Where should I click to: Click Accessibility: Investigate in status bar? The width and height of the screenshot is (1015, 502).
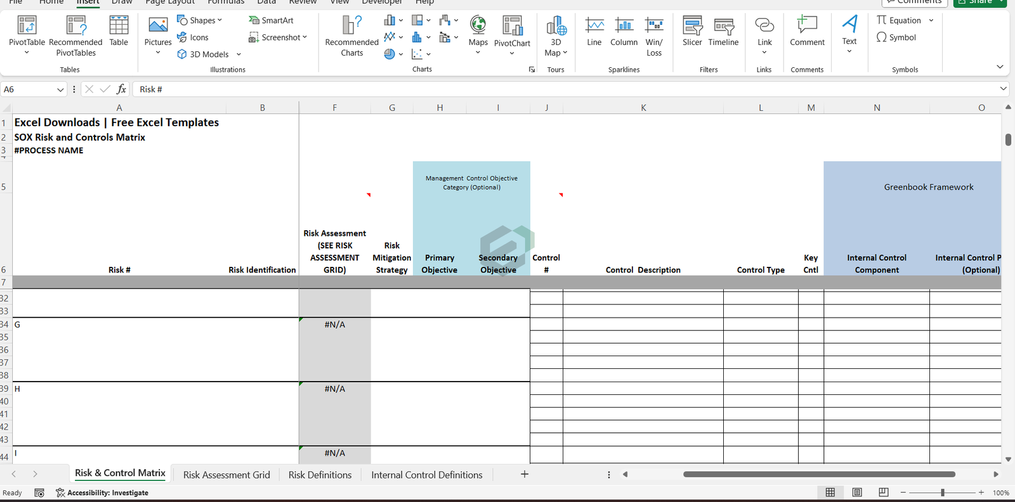tap(102, 492)
